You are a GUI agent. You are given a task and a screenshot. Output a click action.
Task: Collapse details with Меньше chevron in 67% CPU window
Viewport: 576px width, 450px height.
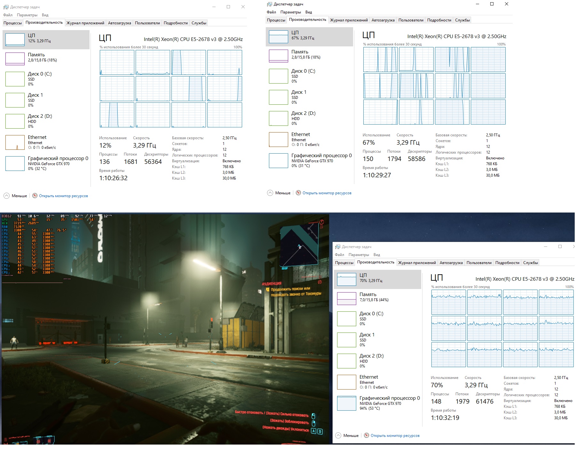(270, 193)
